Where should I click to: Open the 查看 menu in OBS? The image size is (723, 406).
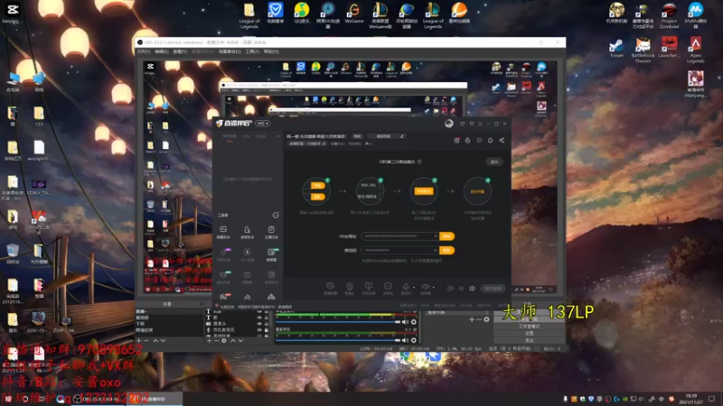point(180,51)
